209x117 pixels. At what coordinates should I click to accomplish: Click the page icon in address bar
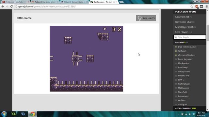click(x=16, y=6)
